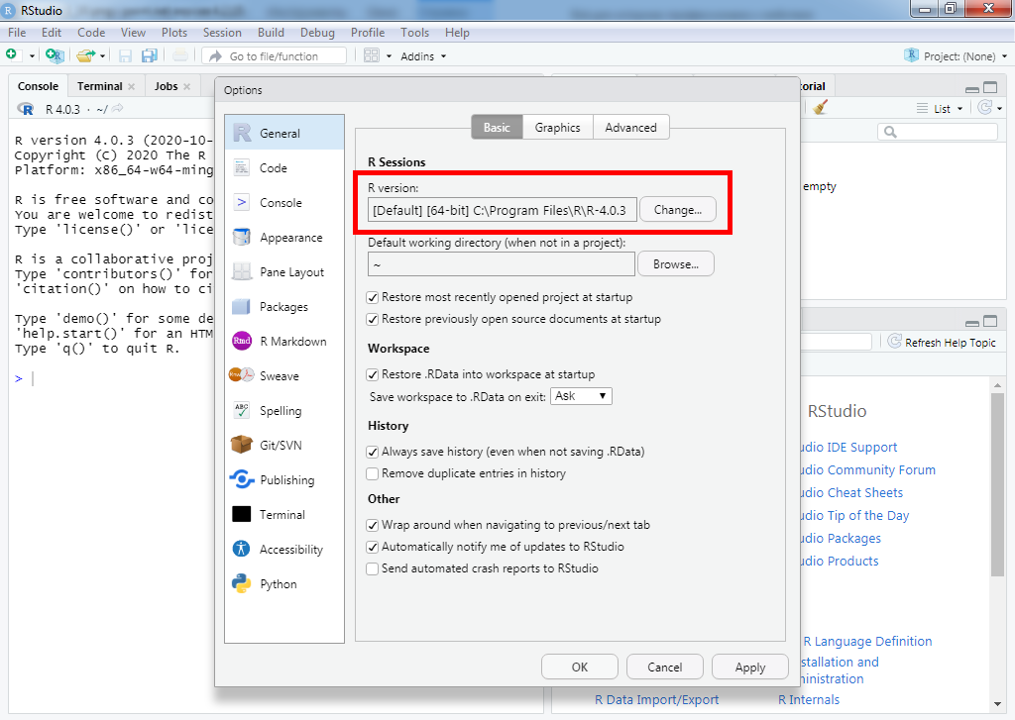Open the Advanced tab in Options
The width and height of the screenshot is (1015, 720).
coord(630,128)
